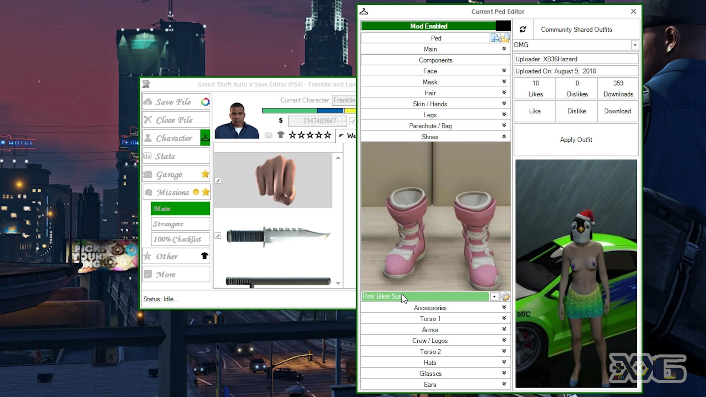Collapse the Shoes section
Image resolution: width=706 pixels, height=397 pixels.
(x=435, y=137)
